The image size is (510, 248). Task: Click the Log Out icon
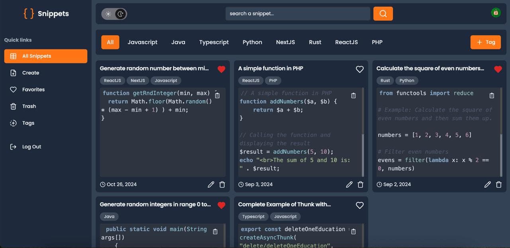(14, 146)
